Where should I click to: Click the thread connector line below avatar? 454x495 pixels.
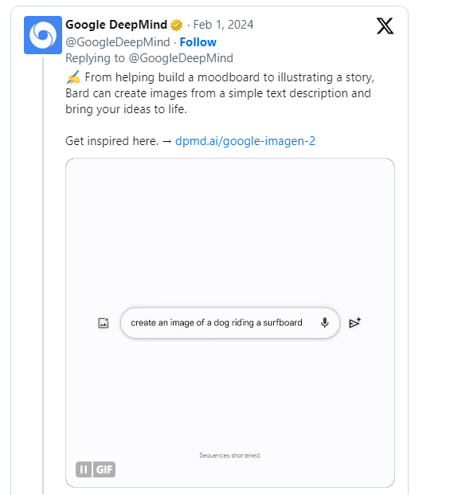tap(43, 275)
